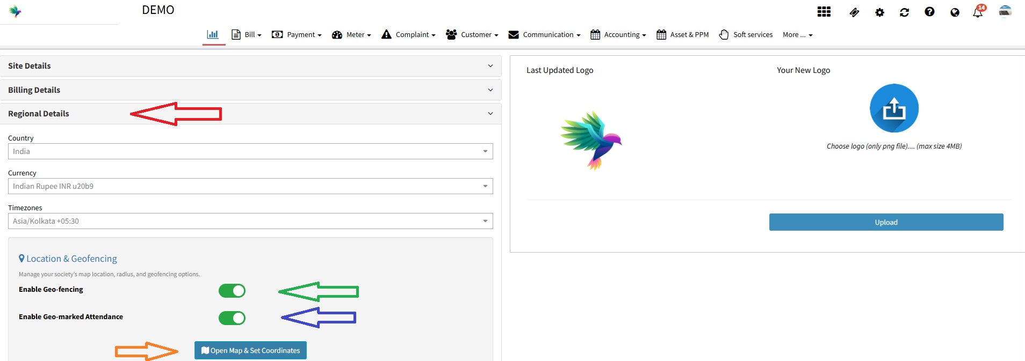Open the help question mark icon
Viewport: 1025px width, 361px height.
[929, 12]
